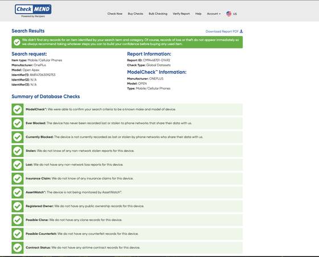Click the ModelCheck Information heading
Image resolution: width=319 pixels, height=257 pixels.
pyautogui.click(x=157, y=72)
